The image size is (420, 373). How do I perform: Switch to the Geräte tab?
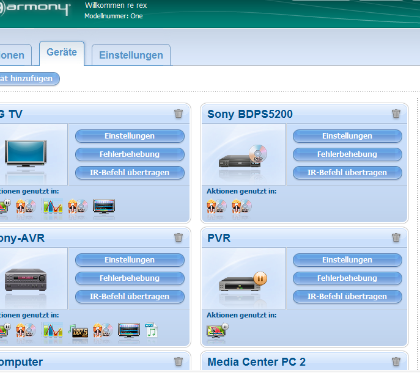[62, 53]
